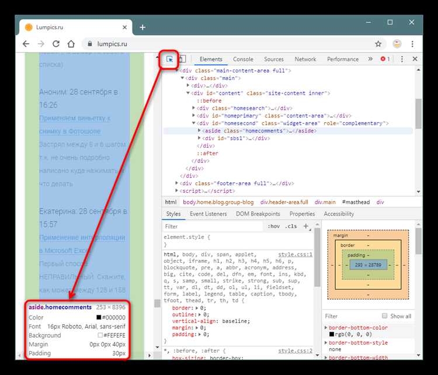The height and width of the screenshot is (375, 438).
Task: Go to the browser home page
Action: coord(71,44)
